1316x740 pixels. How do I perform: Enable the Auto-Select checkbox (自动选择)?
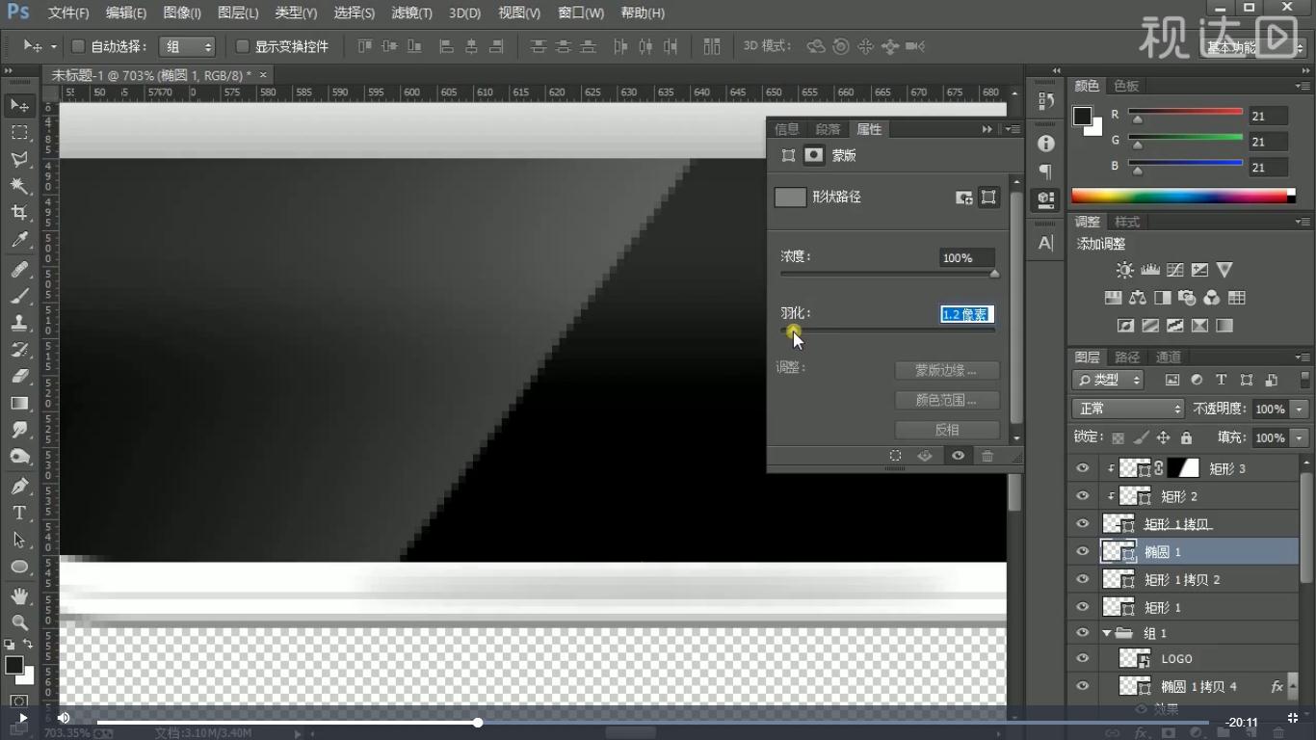point(79,46)
